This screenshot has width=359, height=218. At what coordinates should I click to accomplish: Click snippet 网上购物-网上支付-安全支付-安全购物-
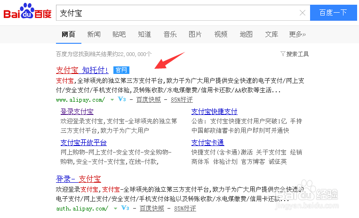[x=116, y=152]
